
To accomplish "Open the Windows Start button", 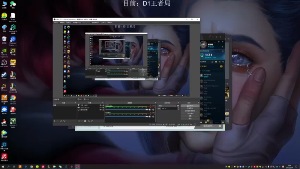I will 3,167.
